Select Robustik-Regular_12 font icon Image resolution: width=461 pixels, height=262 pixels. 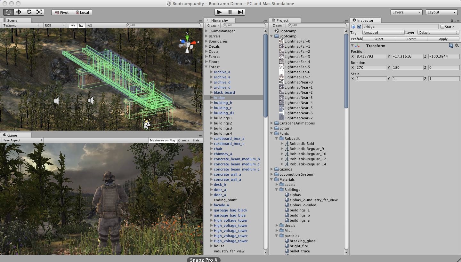click(287, 159)
